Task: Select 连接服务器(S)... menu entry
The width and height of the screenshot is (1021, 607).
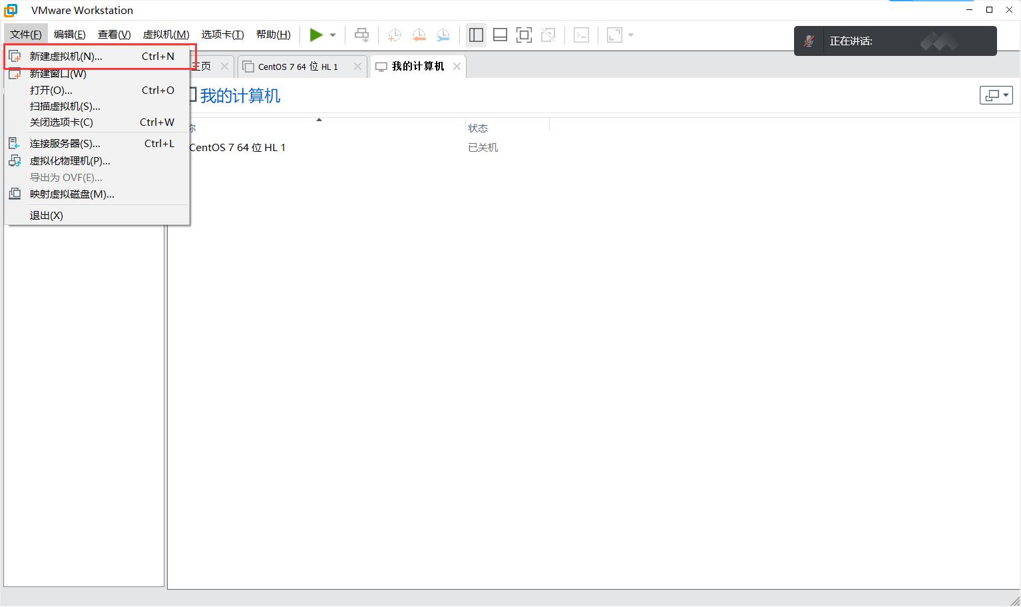Action: [x=97, y=143]
